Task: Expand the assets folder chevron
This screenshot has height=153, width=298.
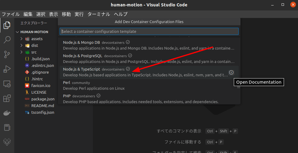Action: pyautogui.click(x=21, y=39)
